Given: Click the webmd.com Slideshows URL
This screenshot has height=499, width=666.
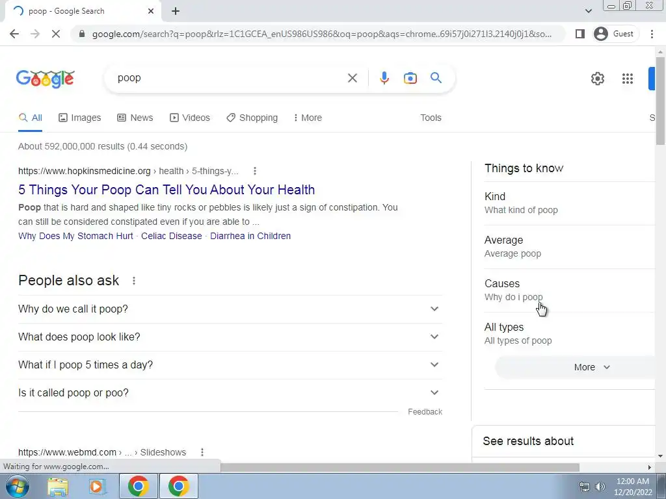Looking at the screenshot, I should pos(102,452).
